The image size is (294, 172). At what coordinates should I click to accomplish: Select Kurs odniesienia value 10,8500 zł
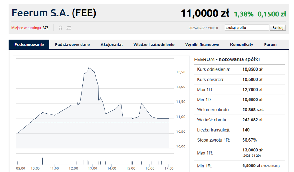pos(252,69)
